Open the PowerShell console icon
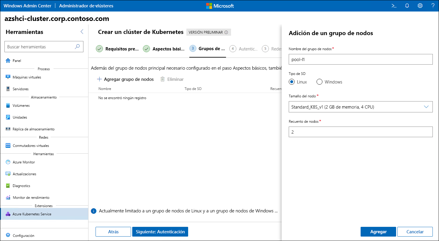 tap(394, 6)
